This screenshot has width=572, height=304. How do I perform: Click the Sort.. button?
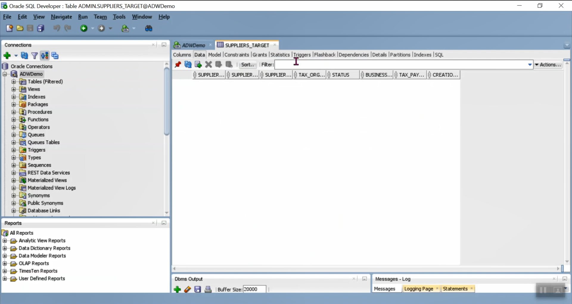(x=248, y=65)
